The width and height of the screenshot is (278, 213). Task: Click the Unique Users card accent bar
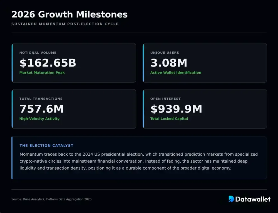coord(143,63)
